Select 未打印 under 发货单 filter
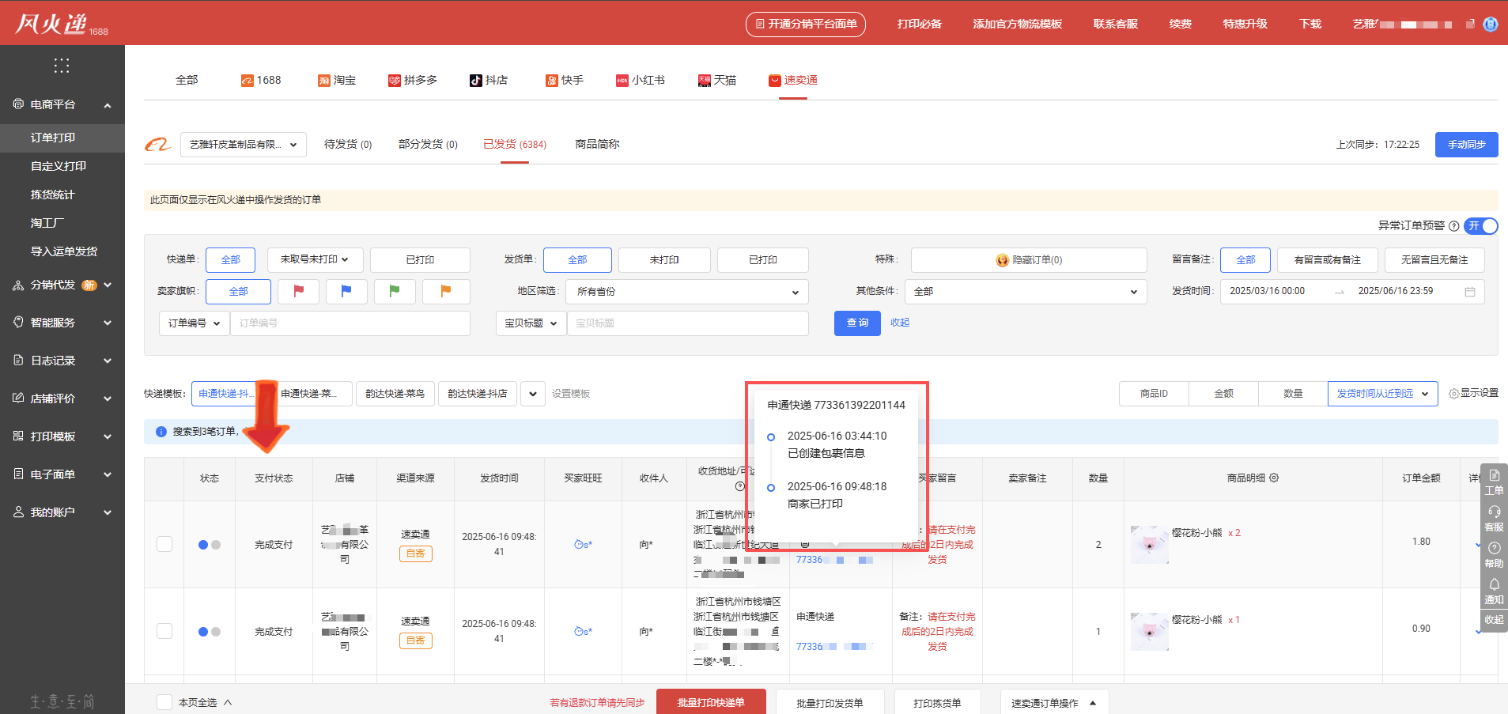The width and height of the screenshot is (1508, 714). tap(664, 260)
